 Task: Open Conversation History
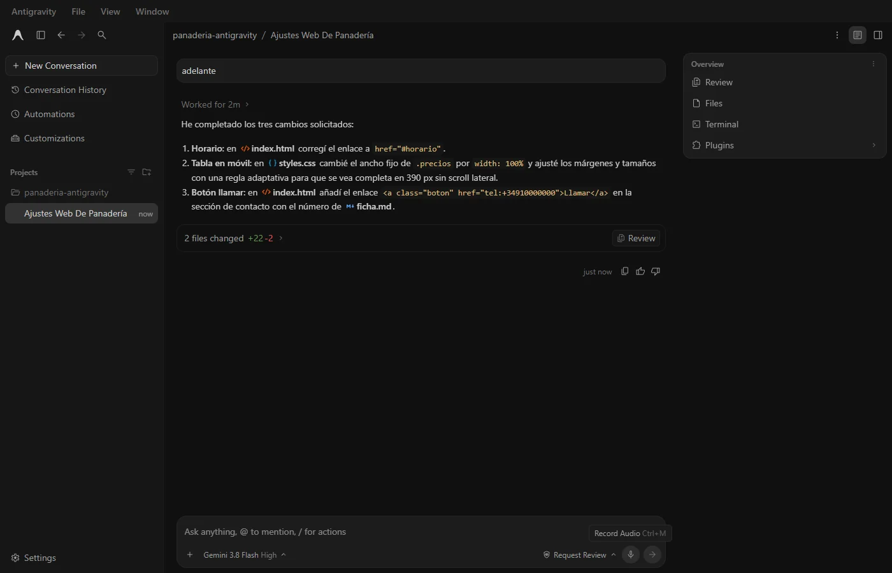point(82,90)
